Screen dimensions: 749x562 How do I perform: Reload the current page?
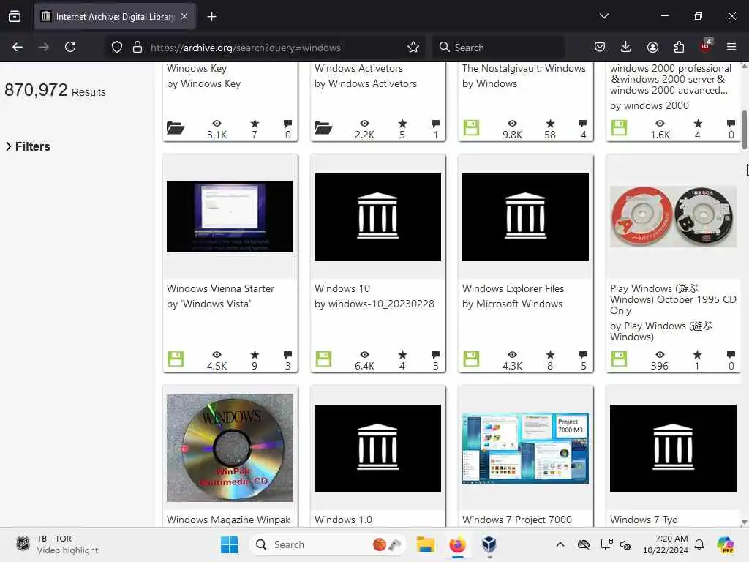click(70, 47)
